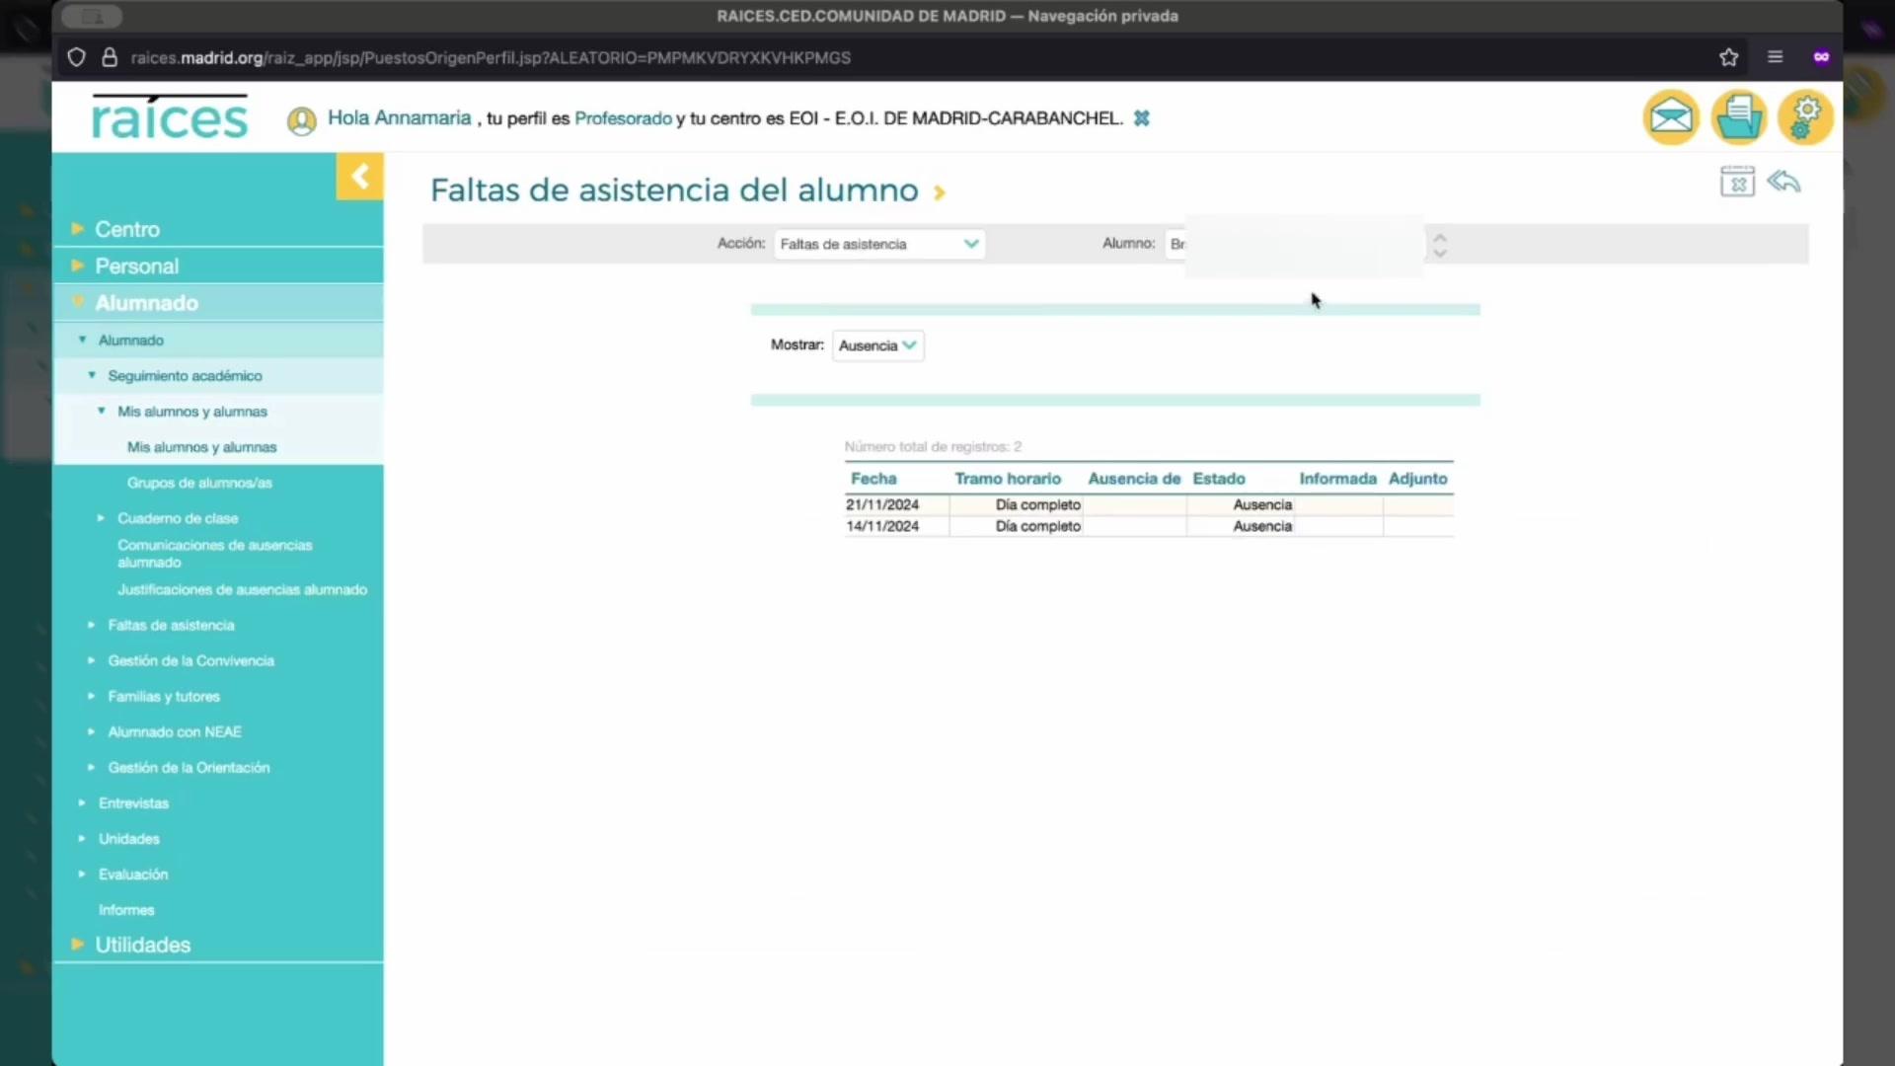
Task: Expand the Utilidades menu section
Action: [x=142, y=945]
